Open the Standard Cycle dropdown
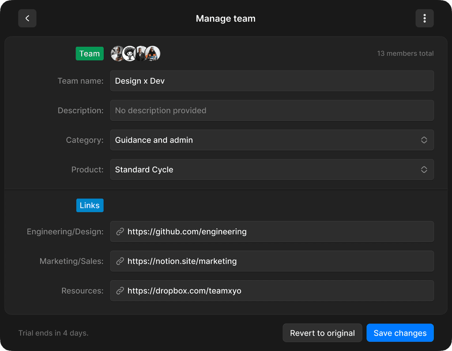The width and height of the screenshot is (452, 351). pos(272,170)
